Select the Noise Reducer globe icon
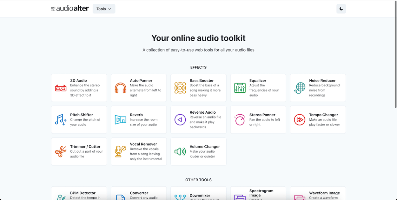This screenshot has width=397, height=200. pos(299,88)
